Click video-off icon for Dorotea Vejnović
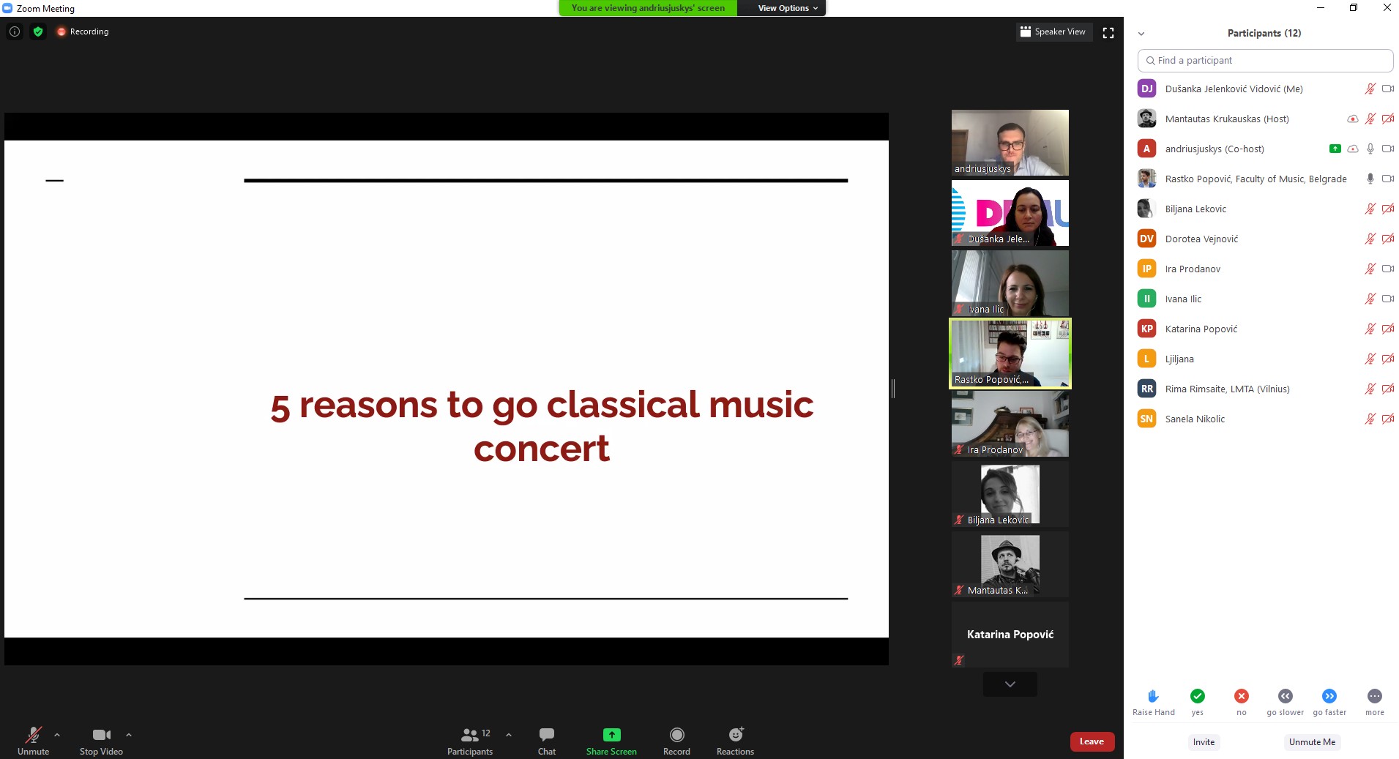 coord(1387,239)
